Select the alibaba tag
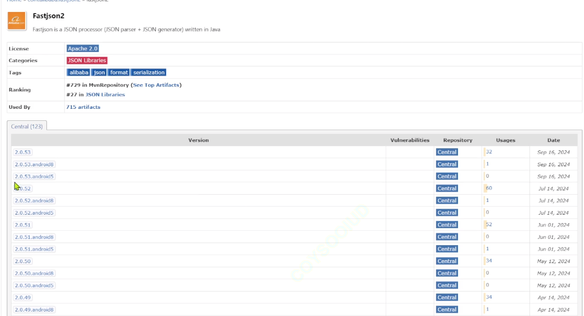The width and height of the screenshot is (584, 316). click(78, 72)
